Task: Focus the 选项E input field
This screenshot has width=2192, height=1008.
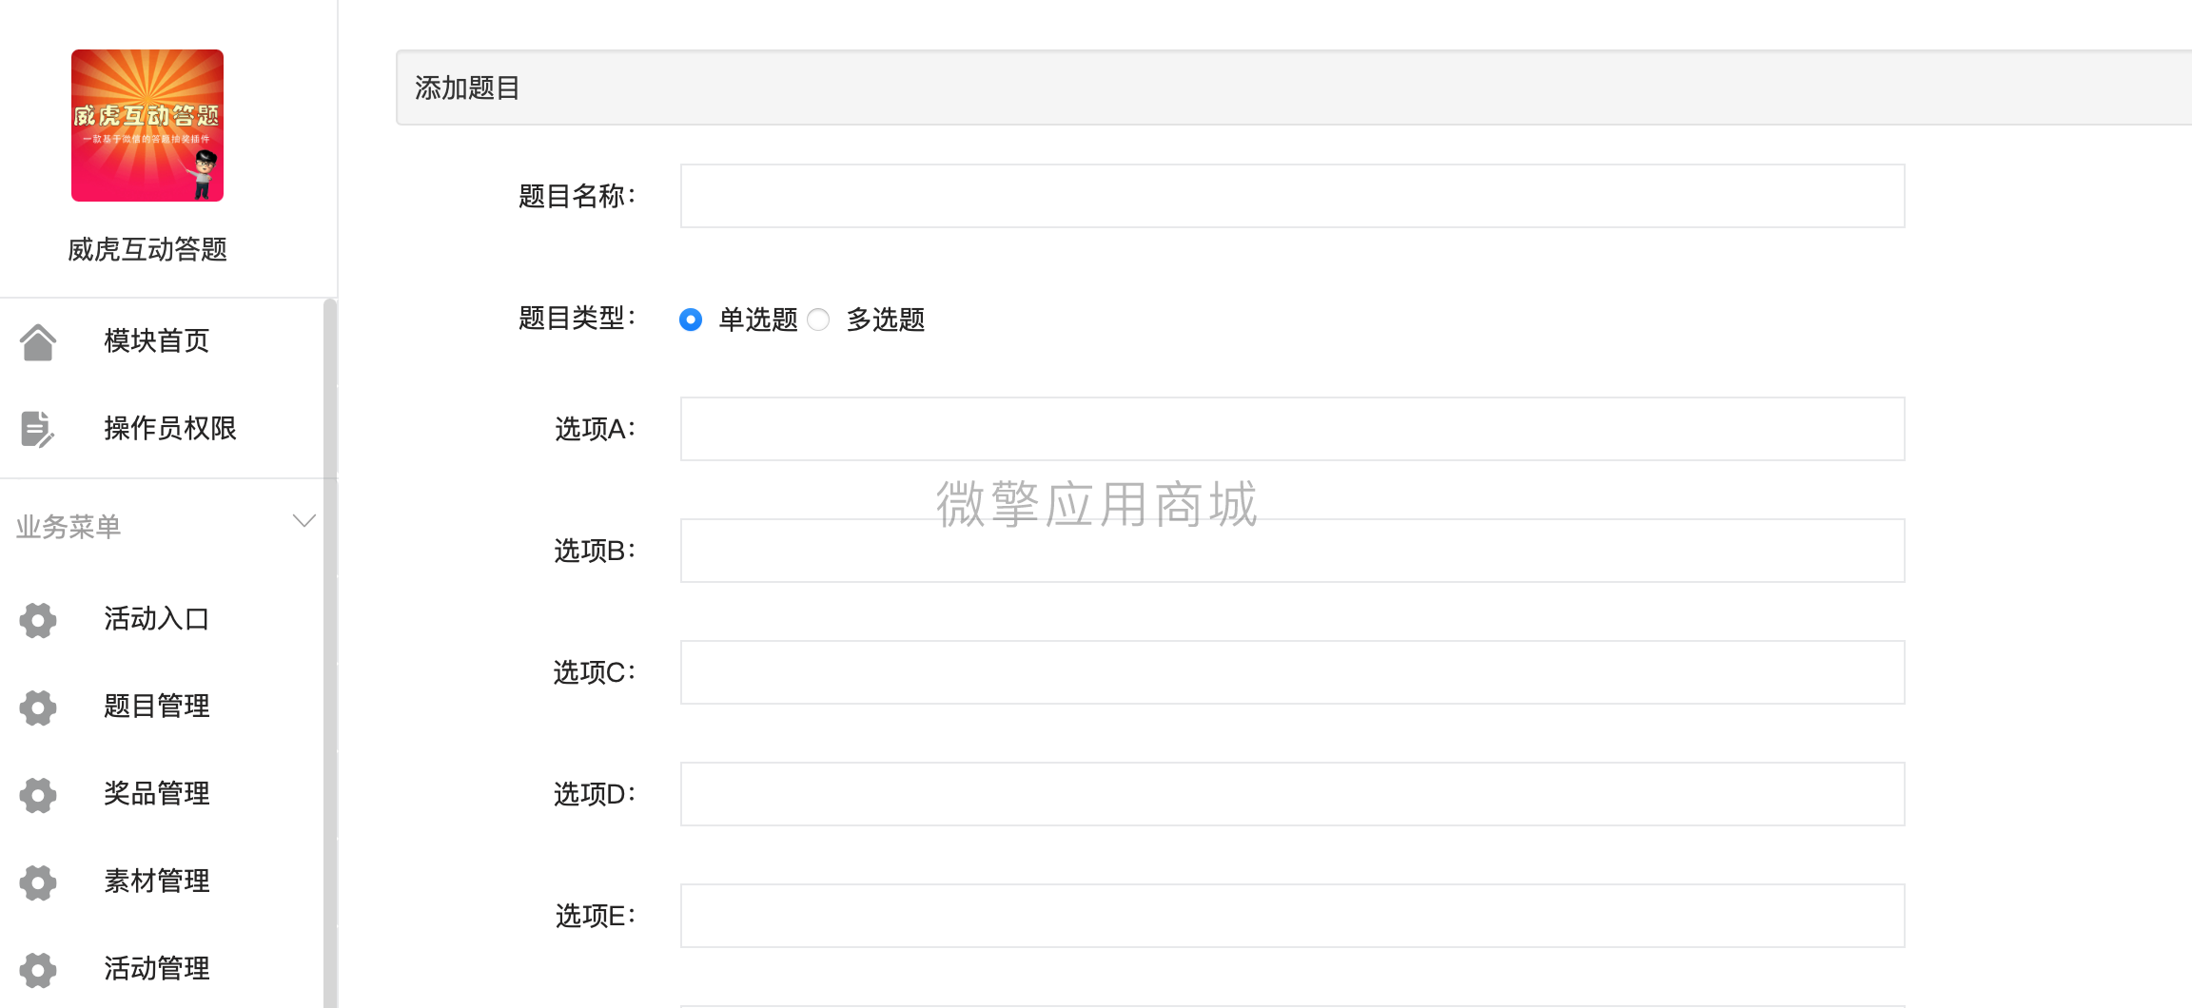Action: (x=1292, y=916)
